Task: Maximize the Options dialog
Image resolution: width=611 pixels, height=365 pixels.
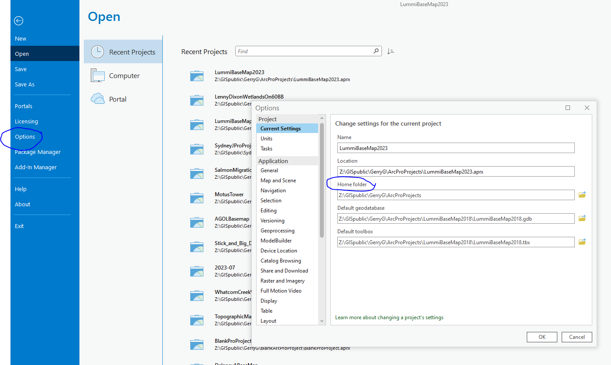Action: click(x=568, y=108)
